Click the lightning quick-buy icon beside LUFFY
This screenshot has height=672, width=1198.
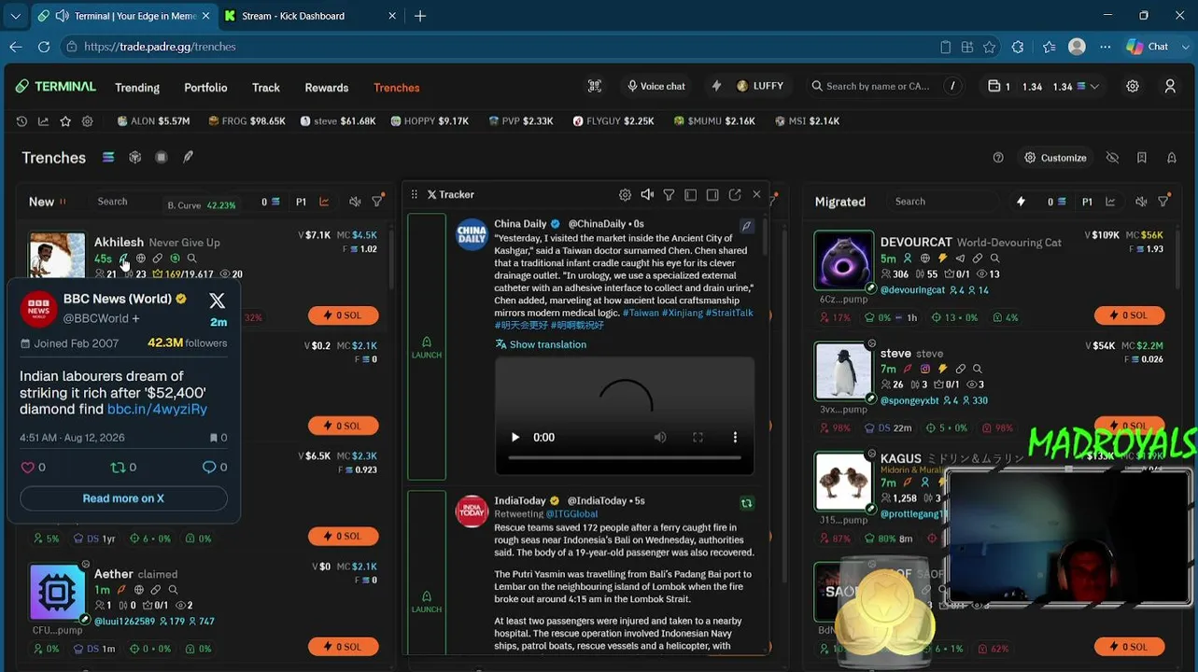pos(716,86)
